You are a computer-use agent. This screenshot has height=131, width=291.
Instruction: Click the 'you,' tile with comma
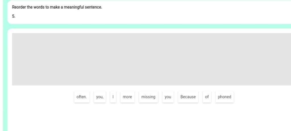coord(100,97)
